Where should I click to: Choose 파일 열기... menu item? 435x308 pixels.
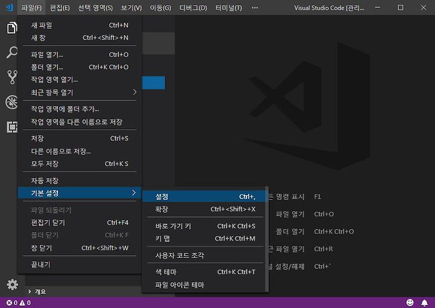(80, 54)
